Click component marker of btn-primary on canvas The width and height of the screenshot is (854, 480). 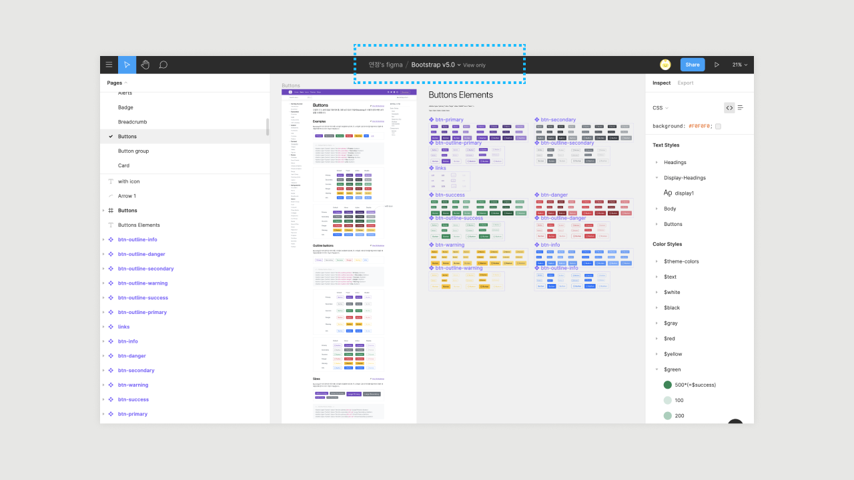click(x=432, y=120)
